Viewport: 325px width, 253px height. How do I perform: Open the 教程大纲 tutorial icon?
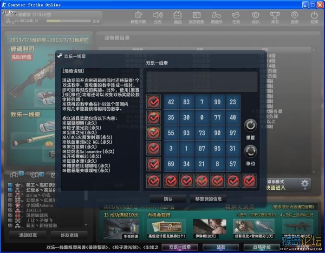point(138,17)
